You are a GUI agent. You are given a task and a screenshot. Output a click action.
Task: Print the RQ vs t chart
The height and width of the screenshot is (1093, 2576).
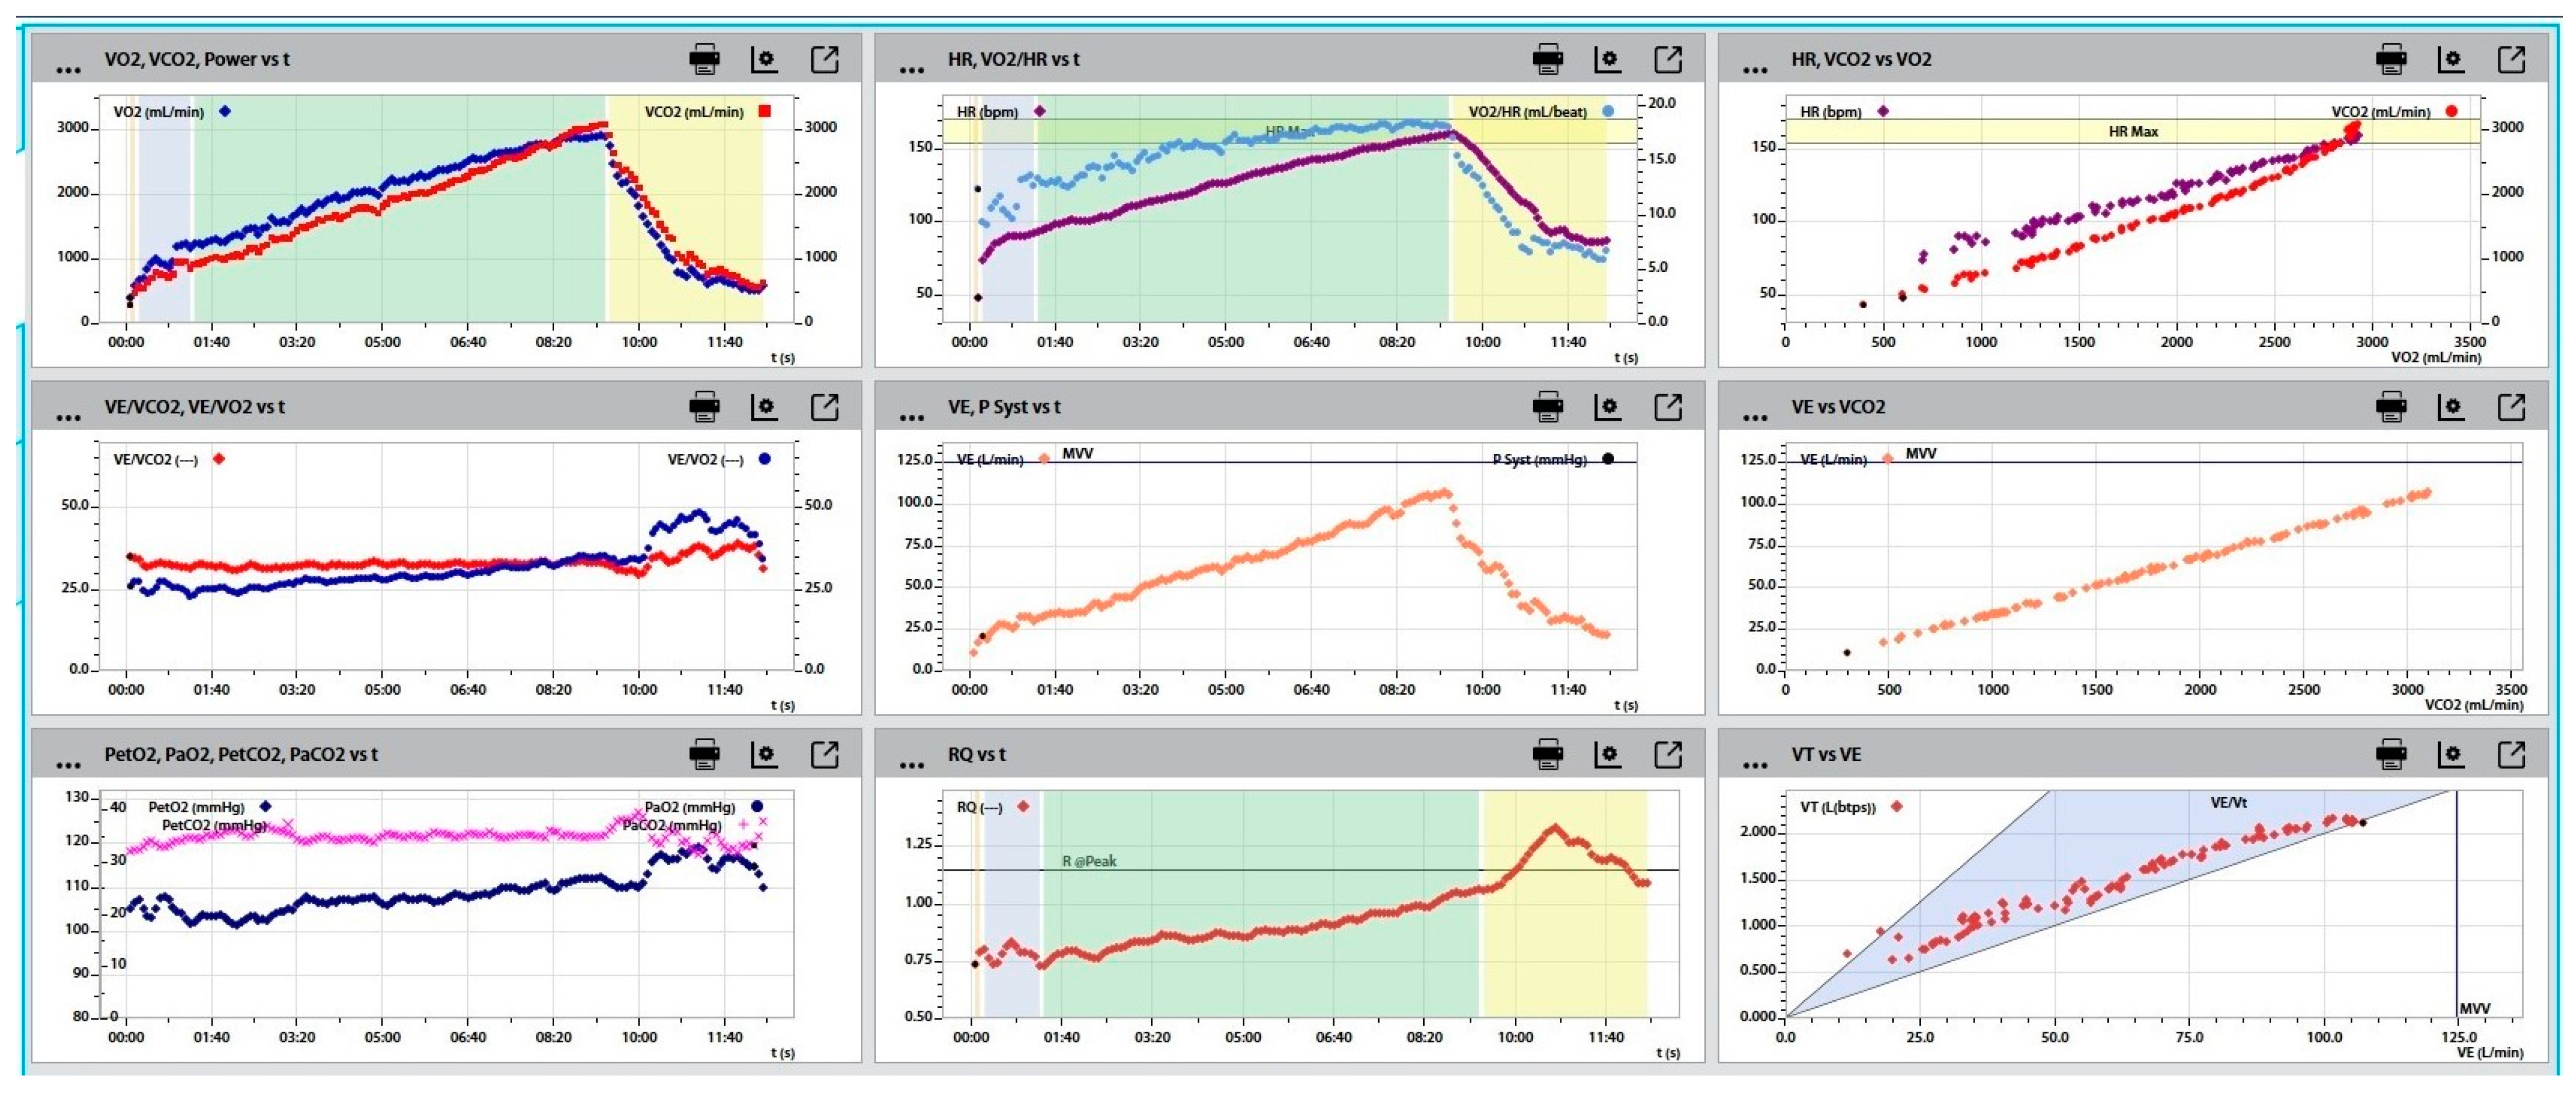pyautogui.click(x=1547, y=755)
